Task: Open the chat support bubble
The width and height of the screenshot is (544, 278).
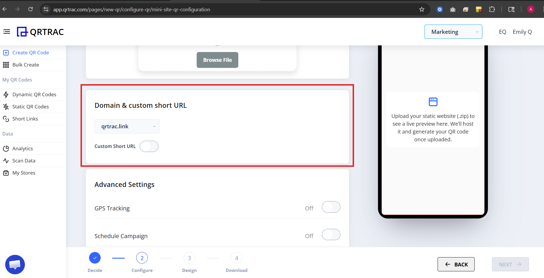Action: point(15,264)
